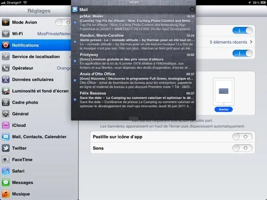The image size is (267, 200).
Task: Toggle the topmost blue switch in the Notifications pane
Action: (x=242, y=31)
